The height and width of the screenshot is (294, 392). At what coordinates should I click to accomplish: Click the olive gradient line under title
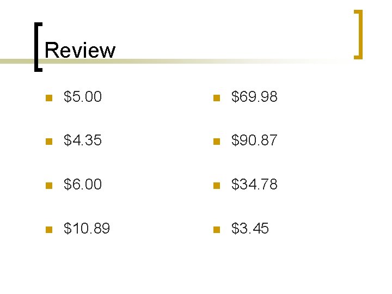[175, 61]
